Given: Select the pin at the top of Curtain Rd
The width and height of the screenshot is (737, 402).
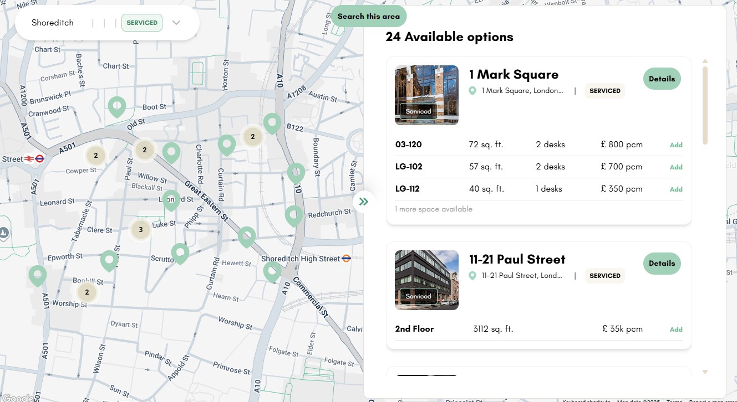Looking at the screenshot, I should pyautogui.click(x=227, y=145).
